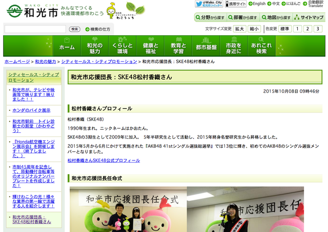Switch language to English
This screenshot has width=328, height=232.
click(257, 4)
